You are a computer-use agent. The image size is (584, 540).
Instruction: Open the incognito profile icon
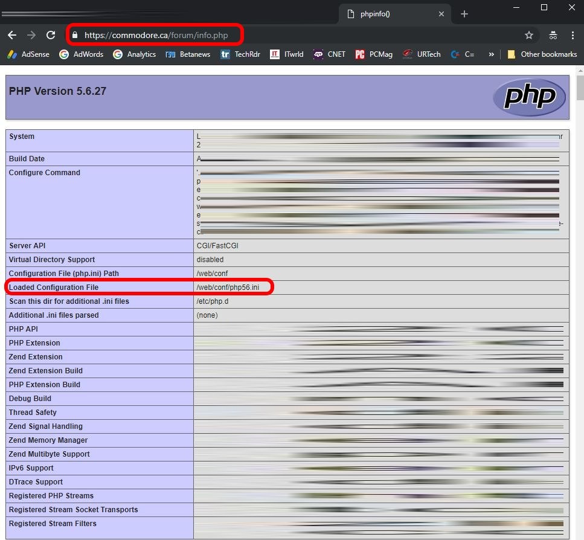click(x=553, y=35)
